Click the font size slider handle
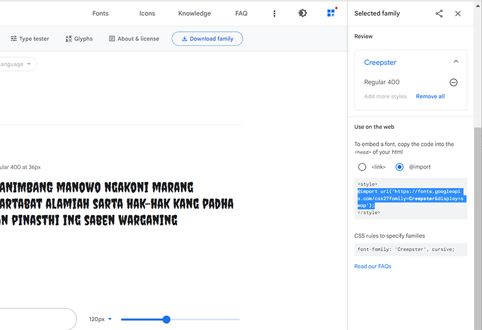Image resolution: width=482 pixels, height=330 pixels. click(166, 319)
